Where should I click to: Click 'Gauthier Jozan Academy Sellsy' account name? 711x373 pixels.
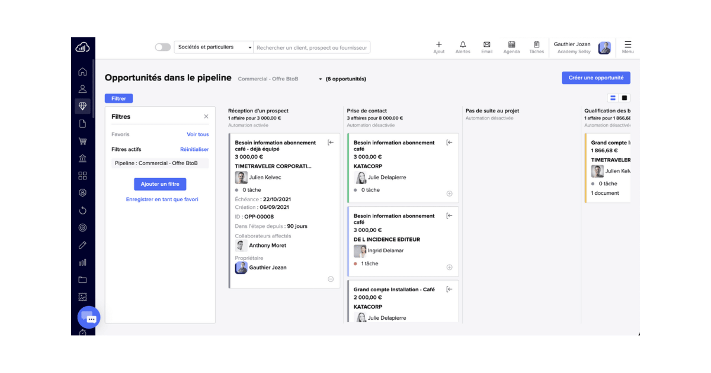tap(572, 47)
